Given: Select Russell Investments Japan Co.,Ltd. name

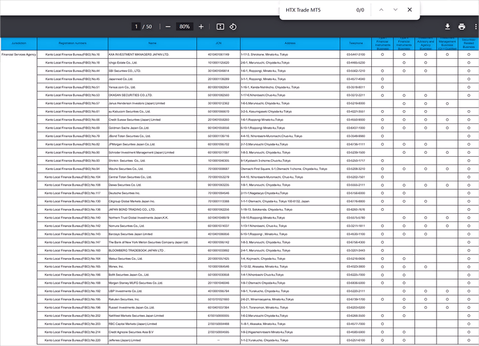Looking at the screenshot, I should [132, 308].
